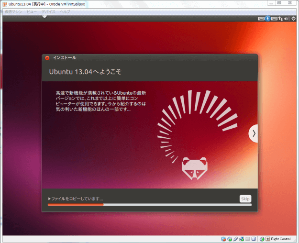Screen dimensions: 299x243
Task: Open the ヘルプ menu
Action: [x=65, y=11]
